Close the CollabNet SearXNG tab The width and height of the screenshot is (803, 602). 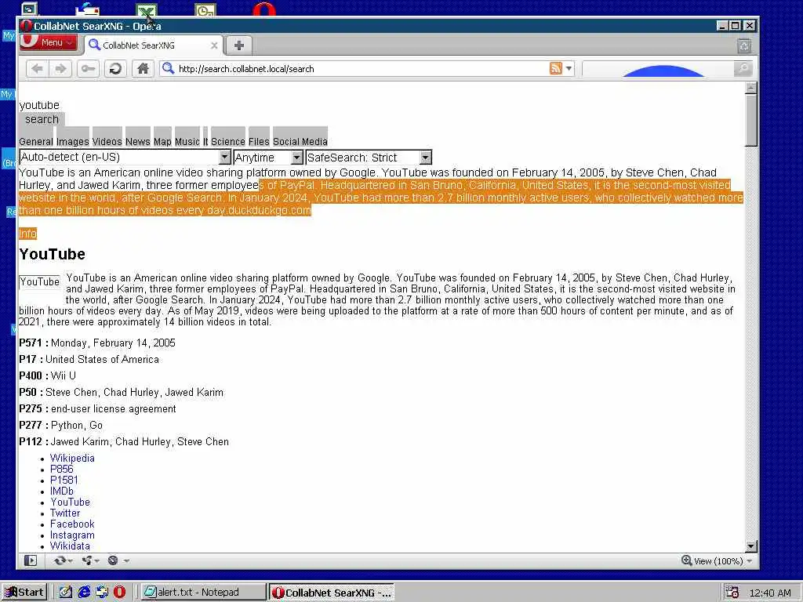coord(214,45)
